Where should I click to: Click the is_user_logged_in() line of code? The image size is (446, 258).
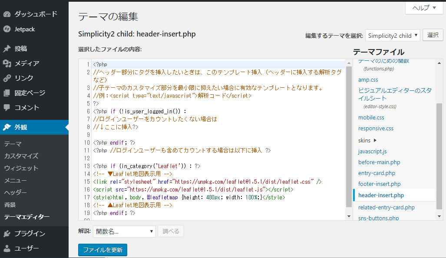pos(140,111)
